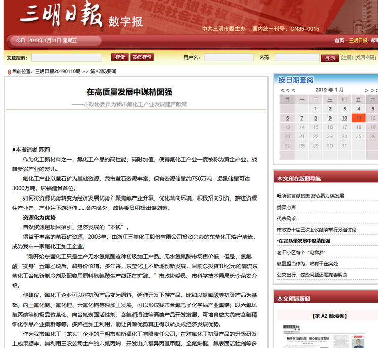Open article 畅所欲言献良策 凝心聚力谋发展
This screenshot has height=348, width=378.
(x=310, y=196)
